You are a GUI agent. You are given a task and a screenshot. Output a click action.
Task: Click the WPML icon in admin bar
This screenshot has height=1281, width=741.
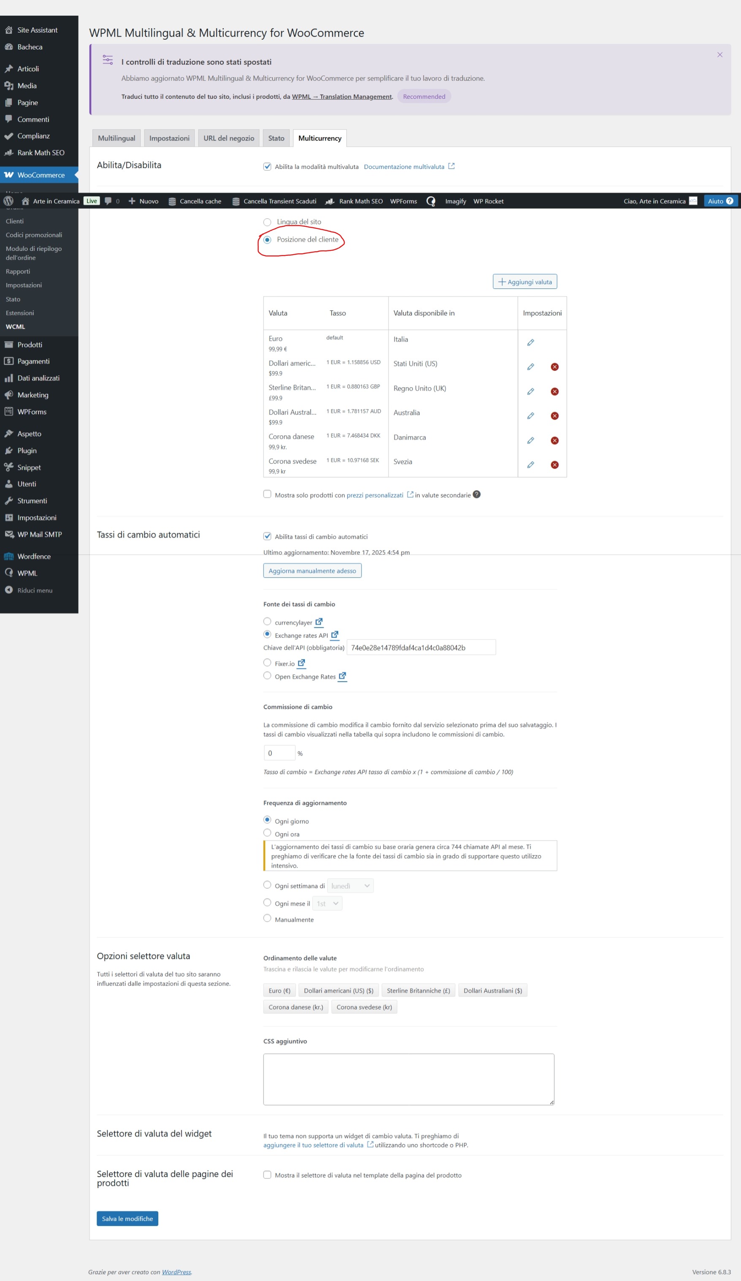point(431,201)
